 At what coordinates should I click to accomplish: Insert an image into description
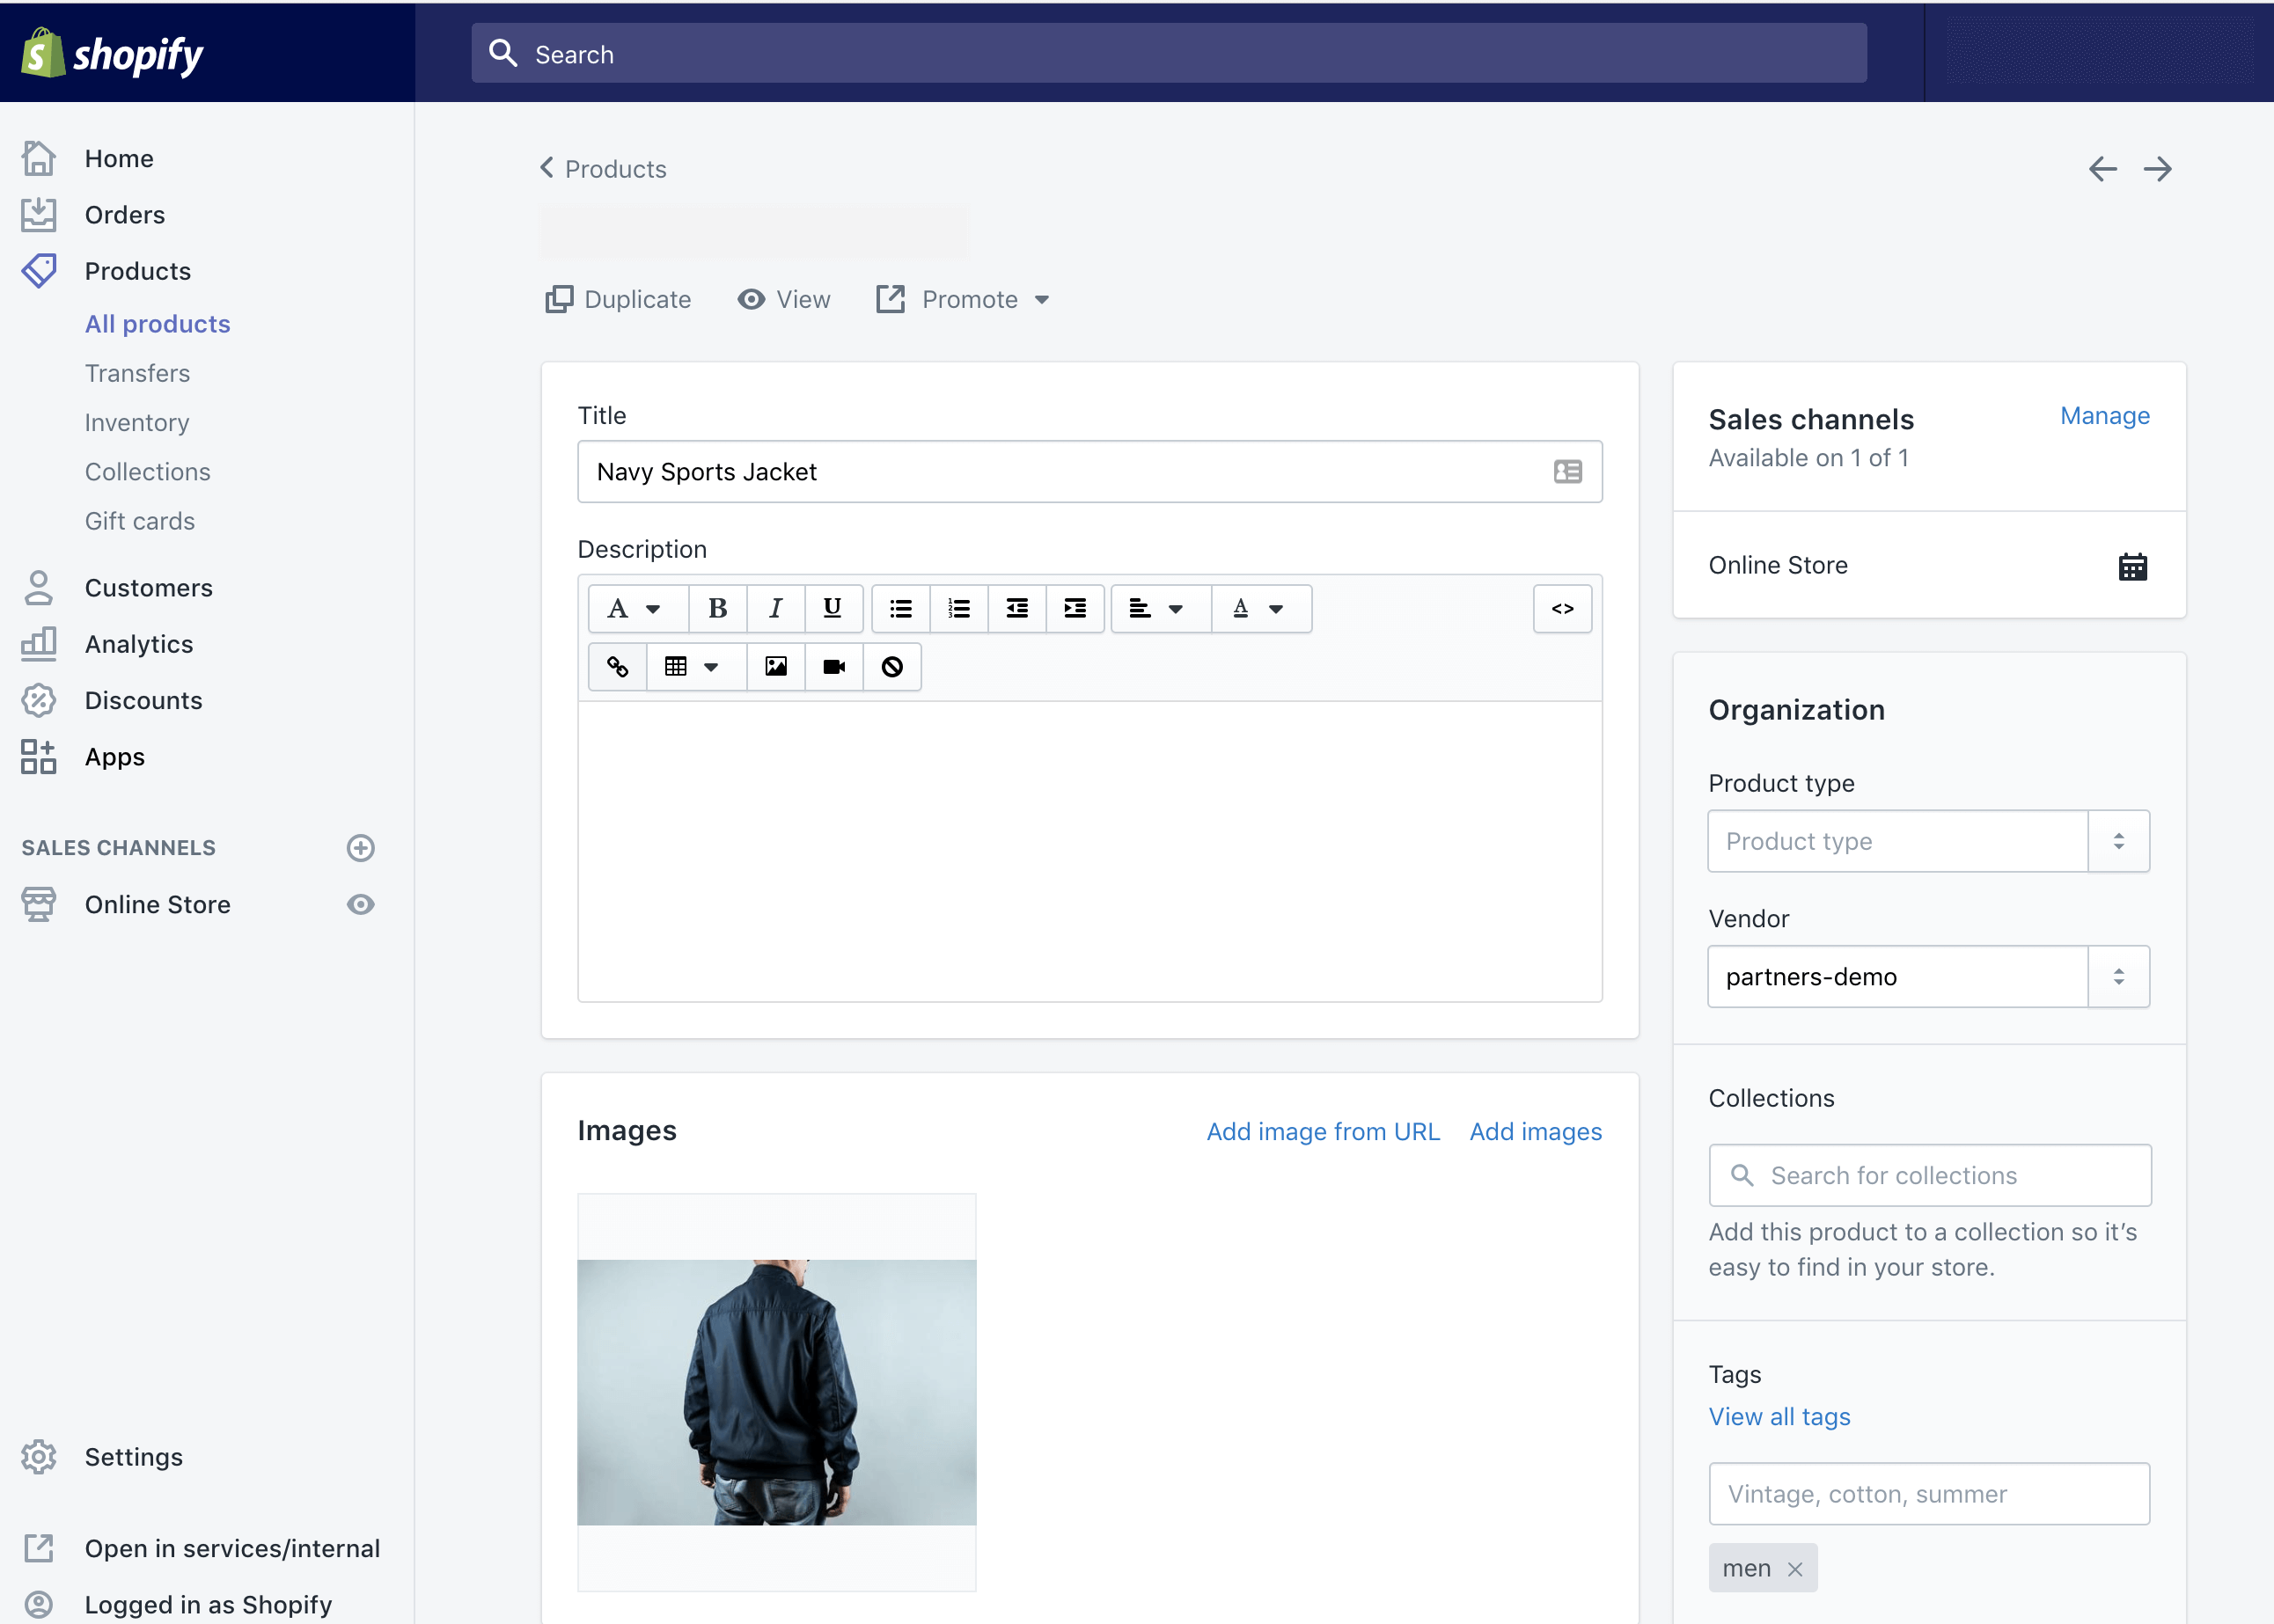tap(775, 666)
